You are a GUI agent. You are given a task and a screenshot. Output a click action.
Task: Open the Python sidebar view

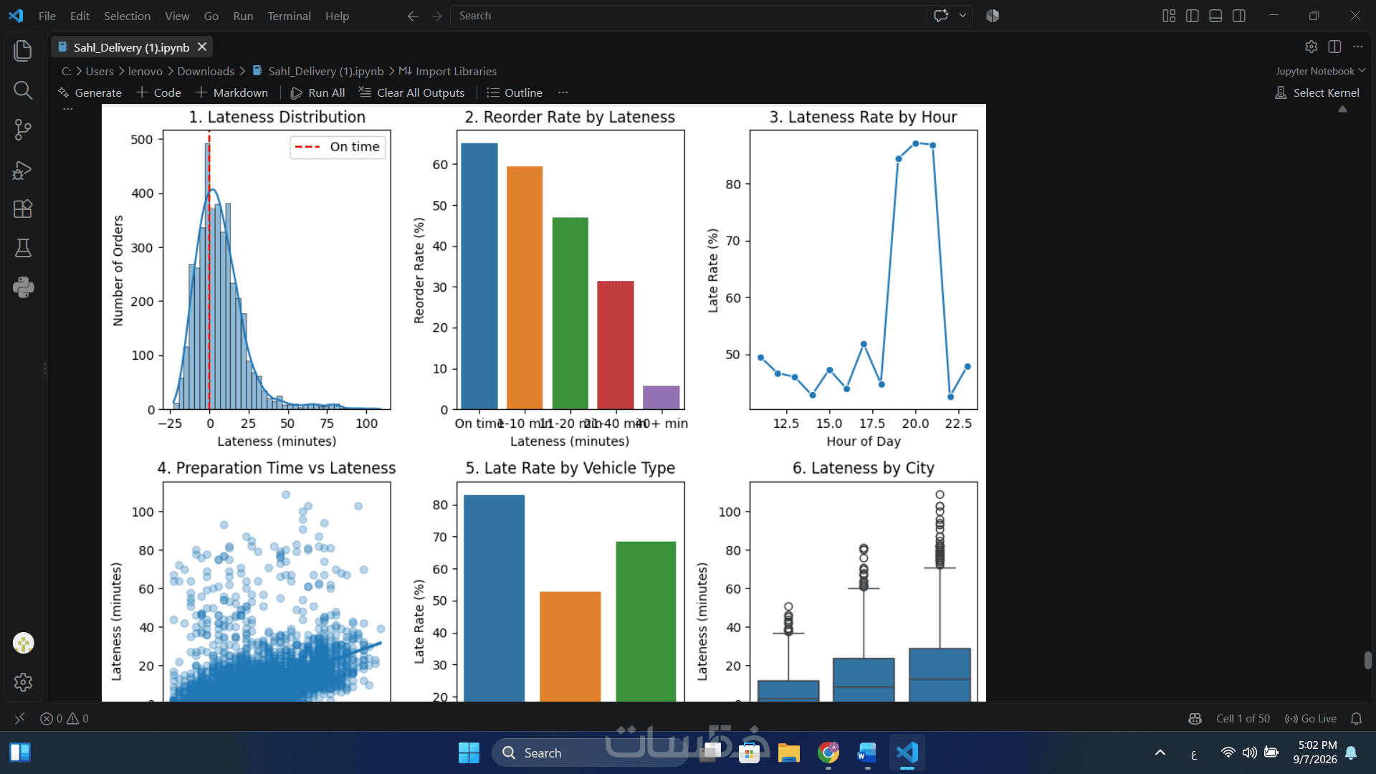23,287
